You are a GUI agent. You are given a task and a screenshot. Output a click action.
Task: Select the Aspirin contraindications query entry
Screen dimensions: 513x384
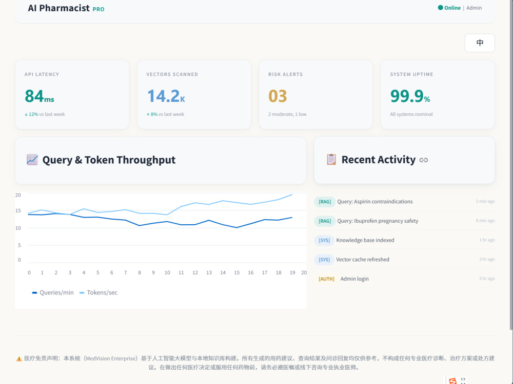[x=404, y=201]
